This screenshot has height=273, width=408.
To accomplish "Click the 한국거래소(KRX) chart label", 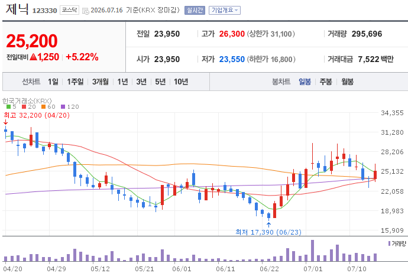I will pos(27,100).
